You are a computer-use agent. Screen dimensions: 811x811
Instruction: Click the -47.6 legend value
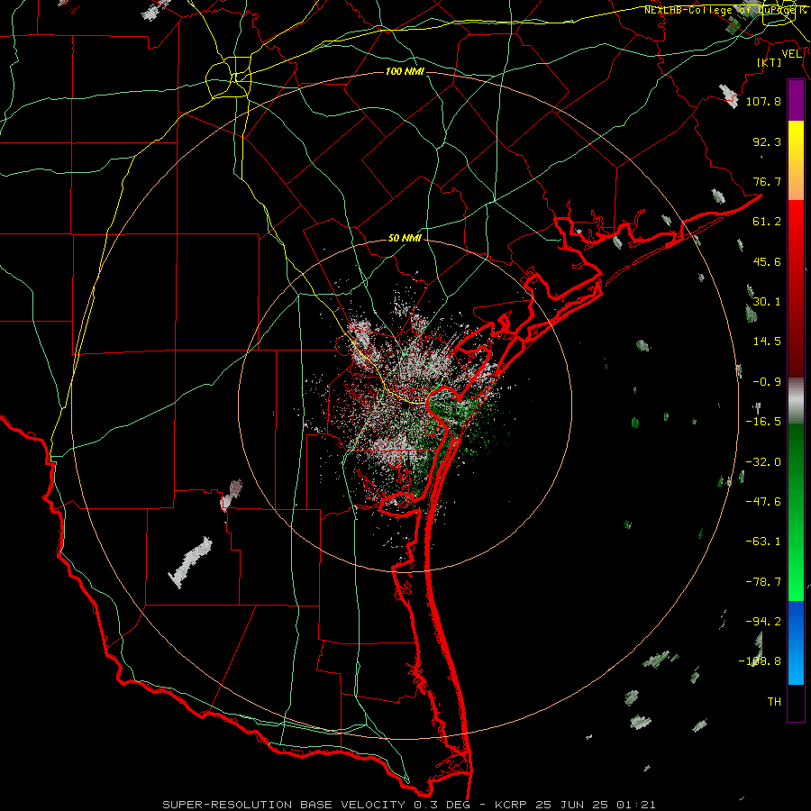(x=763, y=502)
